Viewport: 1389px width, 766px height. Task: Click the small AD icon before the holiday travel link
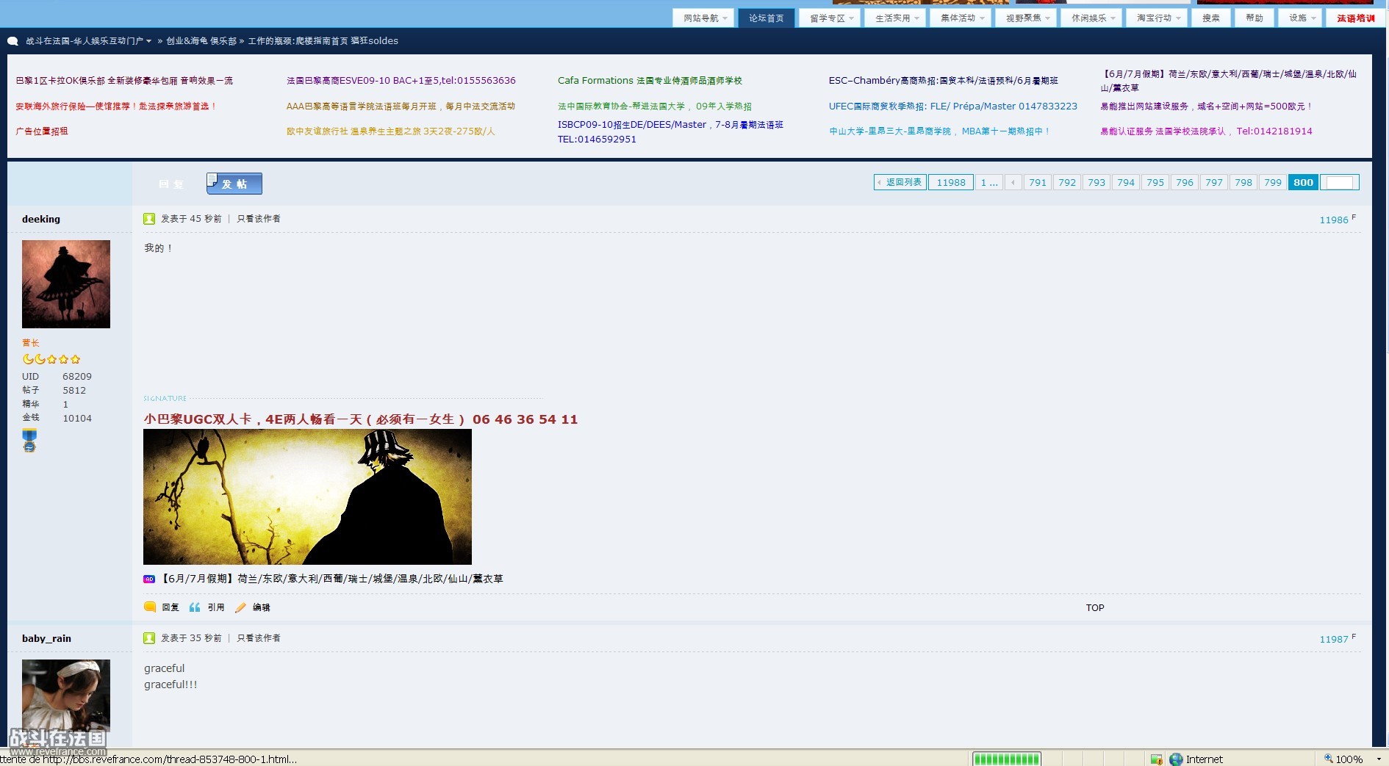[149, 579]
